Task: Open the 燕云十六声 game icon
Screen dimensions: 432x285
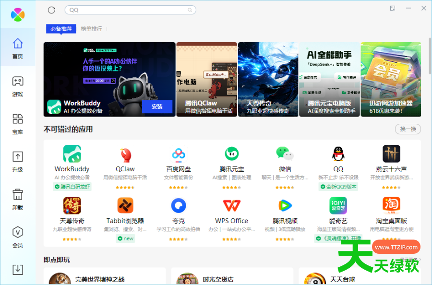Action: (392, 154)
